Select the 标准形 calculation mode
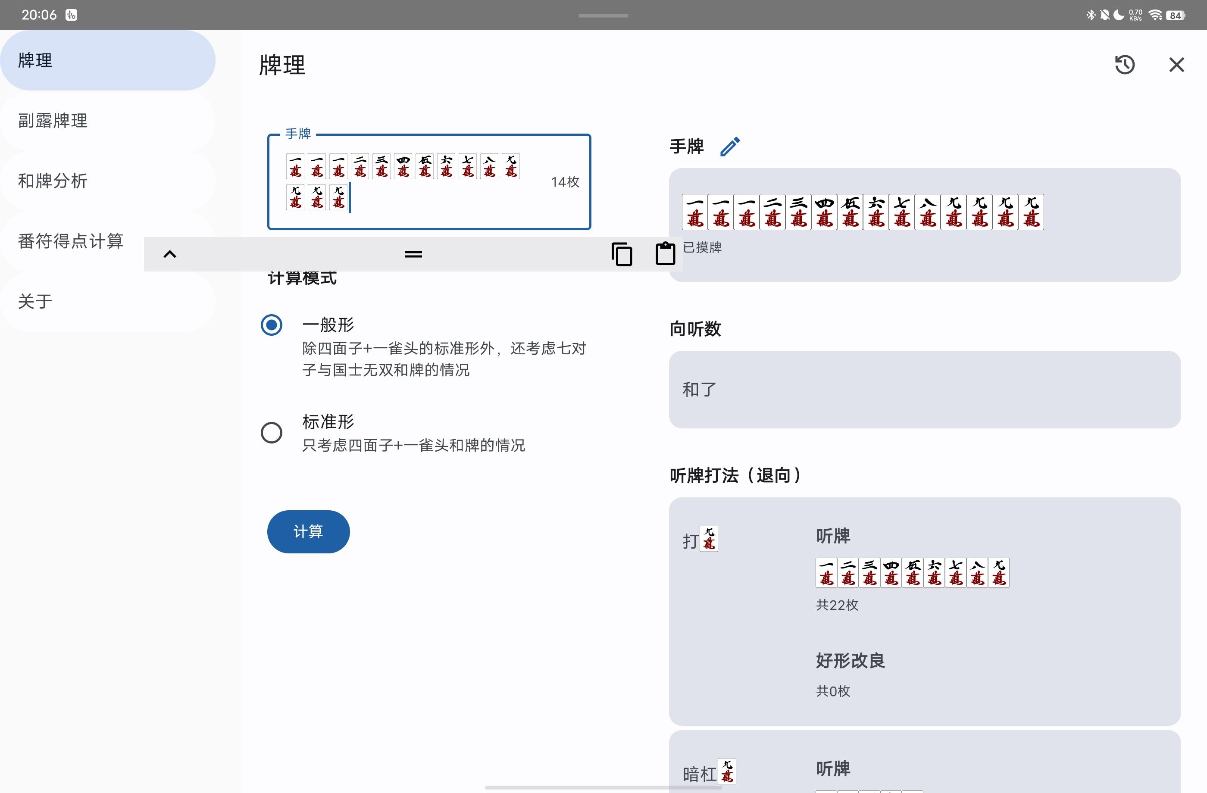 point(271,433)
